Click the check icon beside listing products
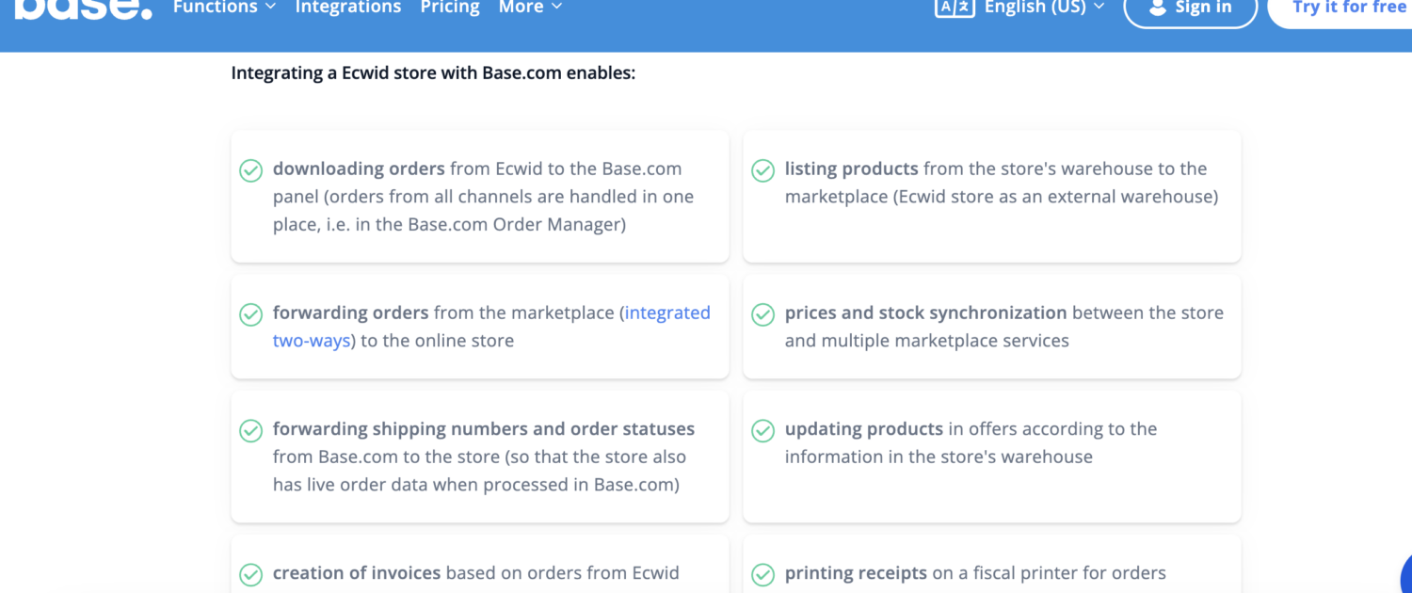The image size is (1412, 593). pos(762,170)
